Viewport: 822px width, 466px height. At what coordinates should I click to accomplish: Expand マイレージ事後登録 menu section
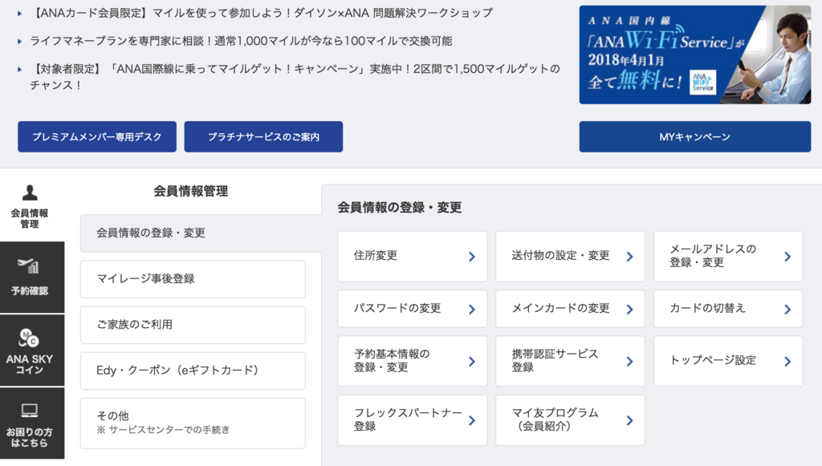193,279
